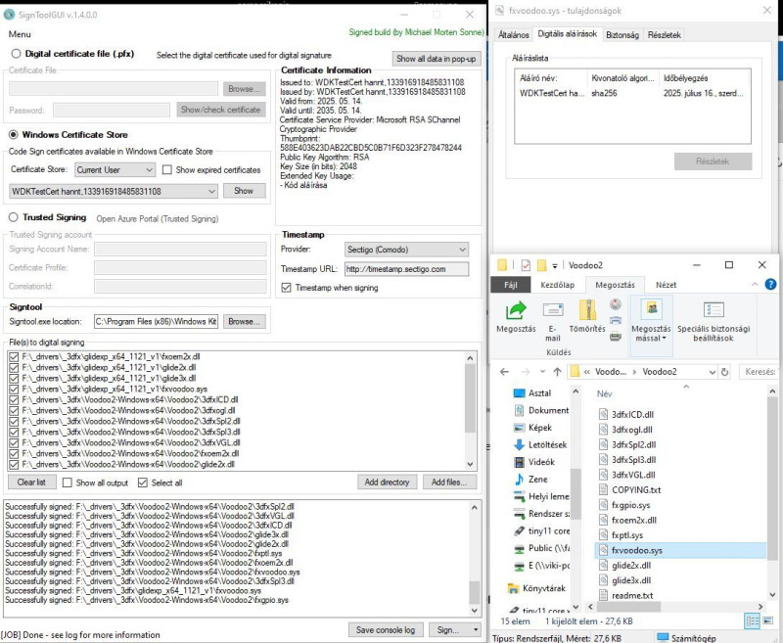Click Clear list button
This screenshot has height=643, width=783.
tap(31, 482)
